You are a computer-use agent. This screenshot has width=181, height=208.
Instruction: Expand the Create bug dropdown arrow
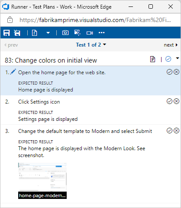point(48,33)
